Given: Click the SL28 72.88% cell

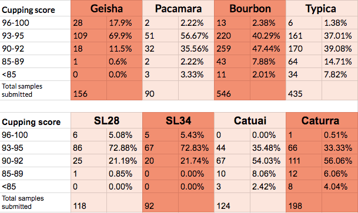Looking at the screenshot, I should [x=125, y=148].
